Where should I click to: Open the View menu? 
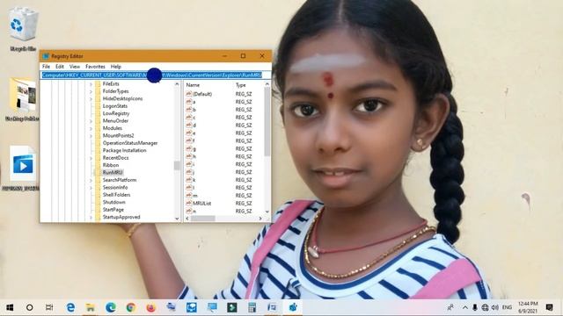coord(75,67)
